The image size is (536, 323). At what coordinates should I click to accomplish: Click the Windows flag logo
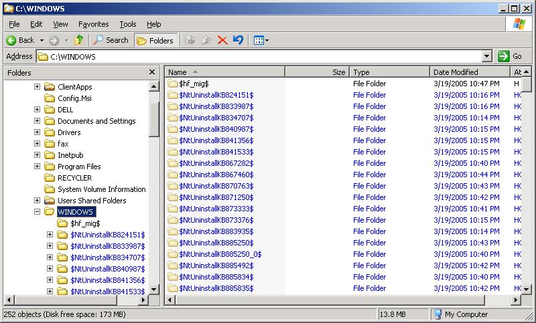click(519, 24)
